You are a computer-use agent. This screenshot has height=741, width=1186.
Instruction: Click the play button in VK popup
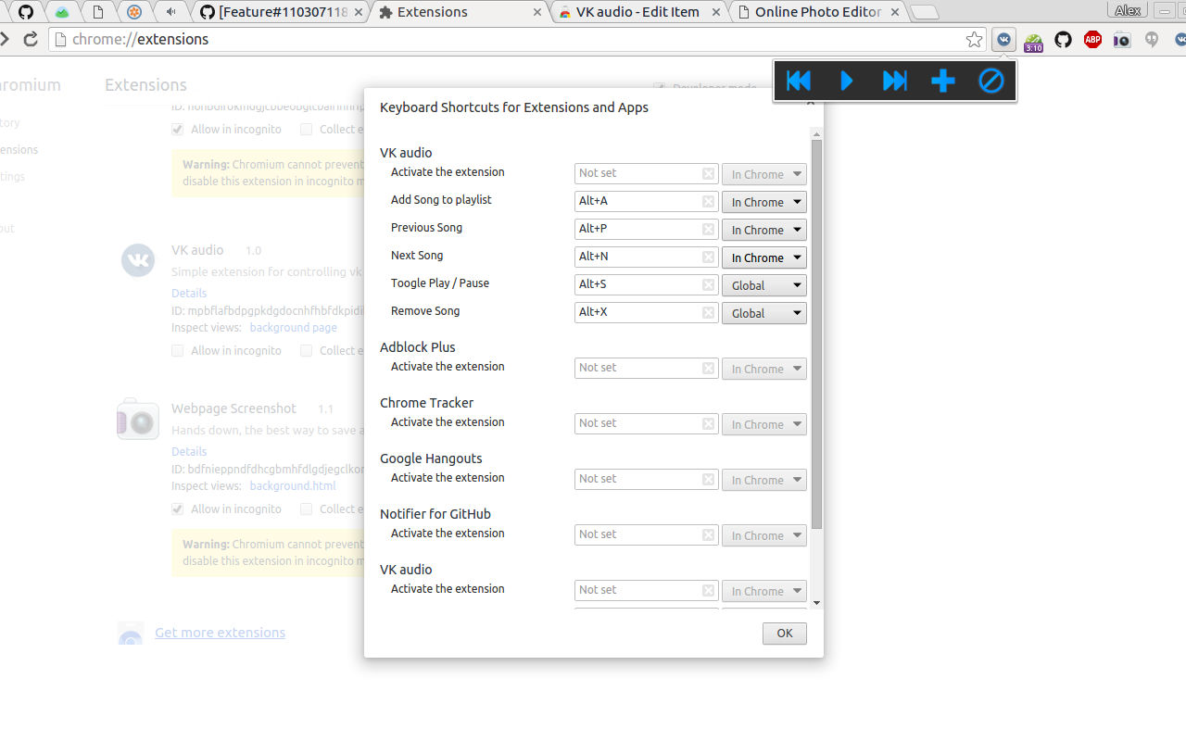point(847,82)
